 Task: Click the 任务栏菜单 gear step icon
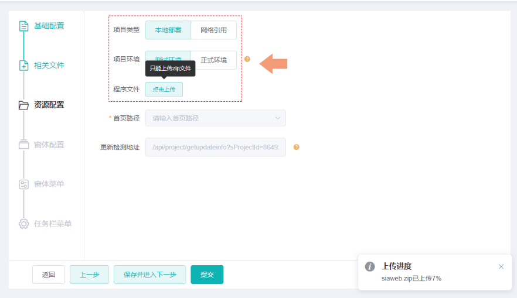(23, 224)
